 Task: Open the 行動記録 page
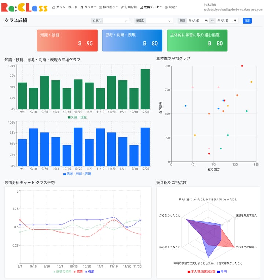[x=128, y=7]
